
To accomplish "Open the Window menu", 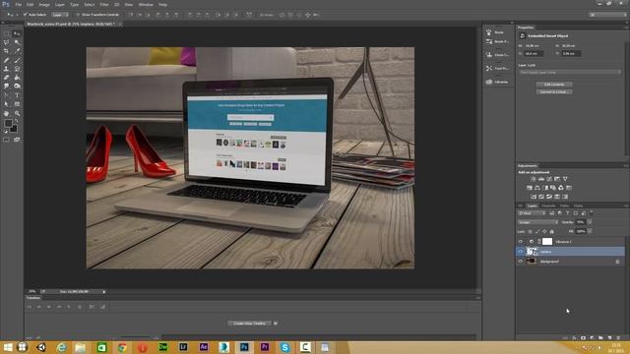I will coord(146,4).
